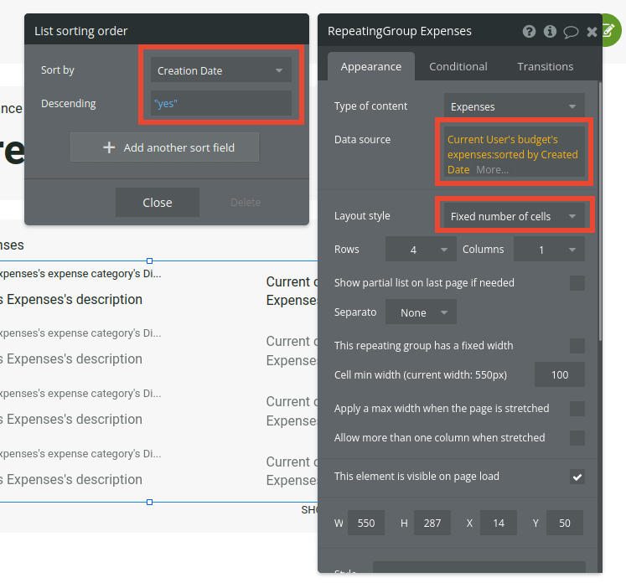Viewport: 626px width, 588px height.
Task: Open the Rows dropdown showing 4
Action: [x=421, y=250]
